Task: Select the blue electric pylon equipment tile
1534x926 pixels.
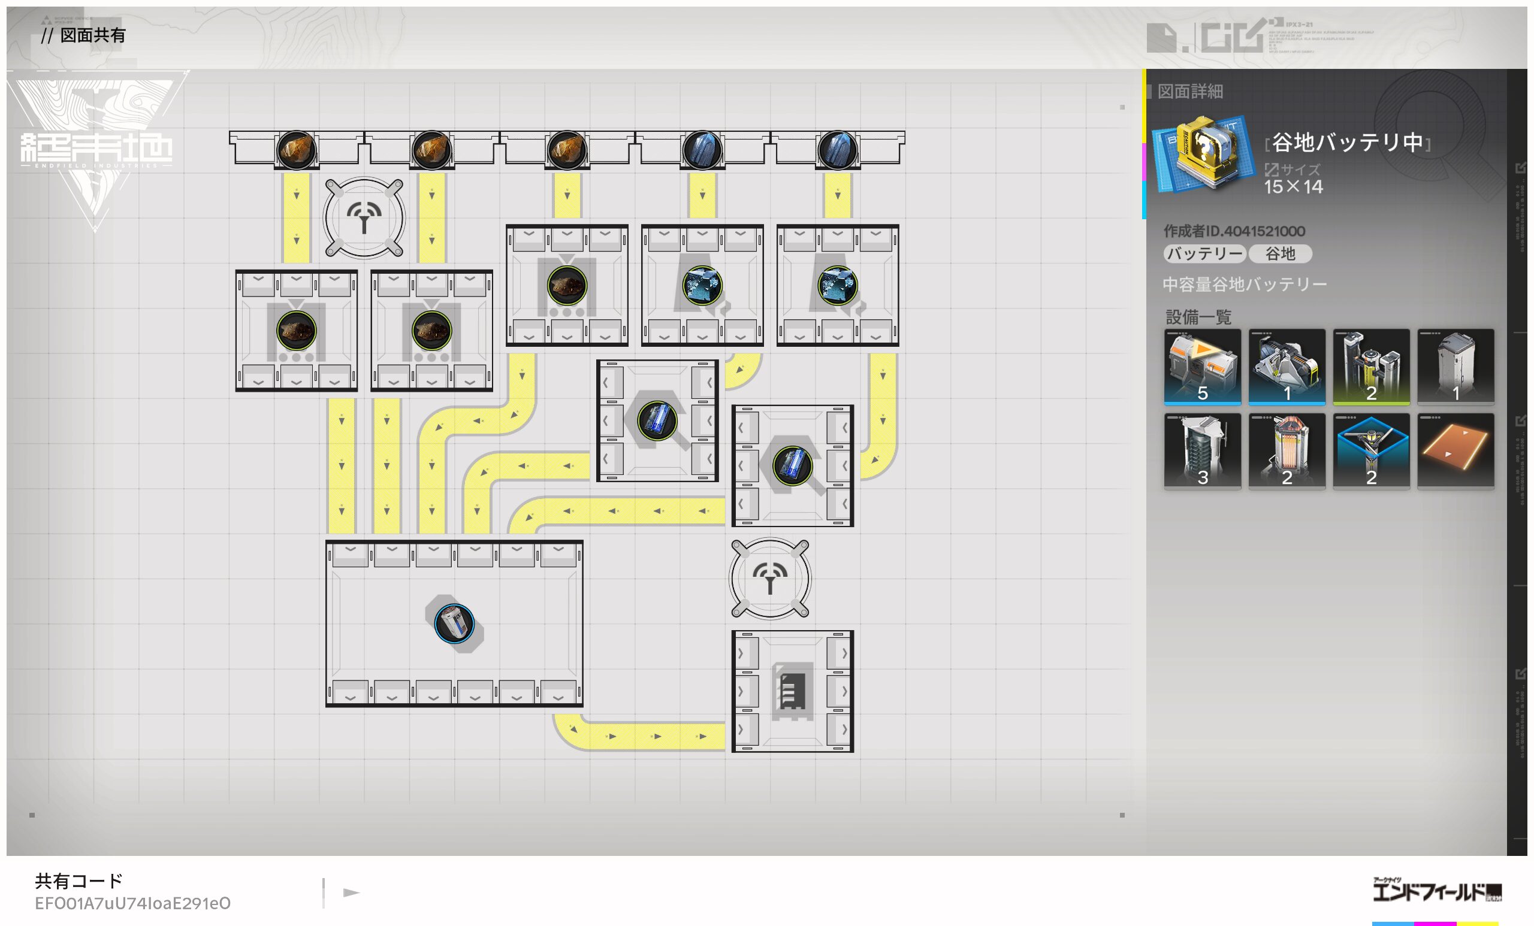Action: [x=1371, y=451]
